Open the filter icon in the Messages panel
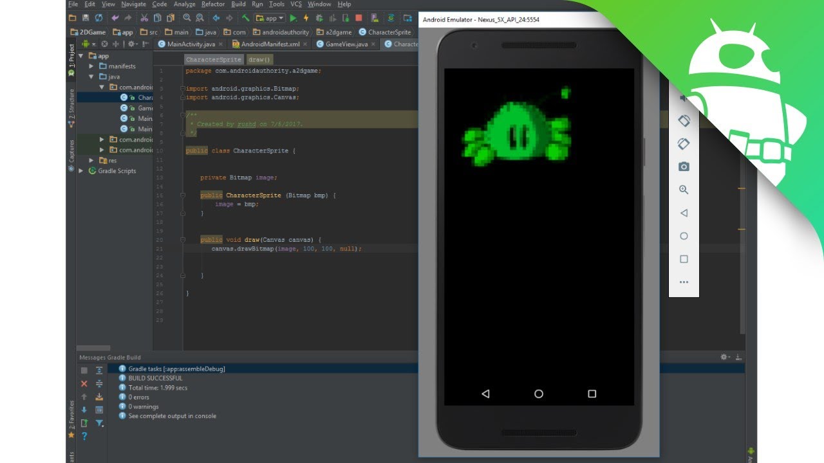The width and height of the screenshot is (824, 463). click(100, 423)
